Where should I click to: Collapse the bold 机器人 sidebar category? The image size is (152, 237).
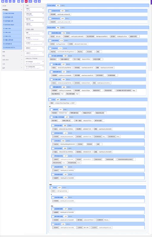click(21, 10)
